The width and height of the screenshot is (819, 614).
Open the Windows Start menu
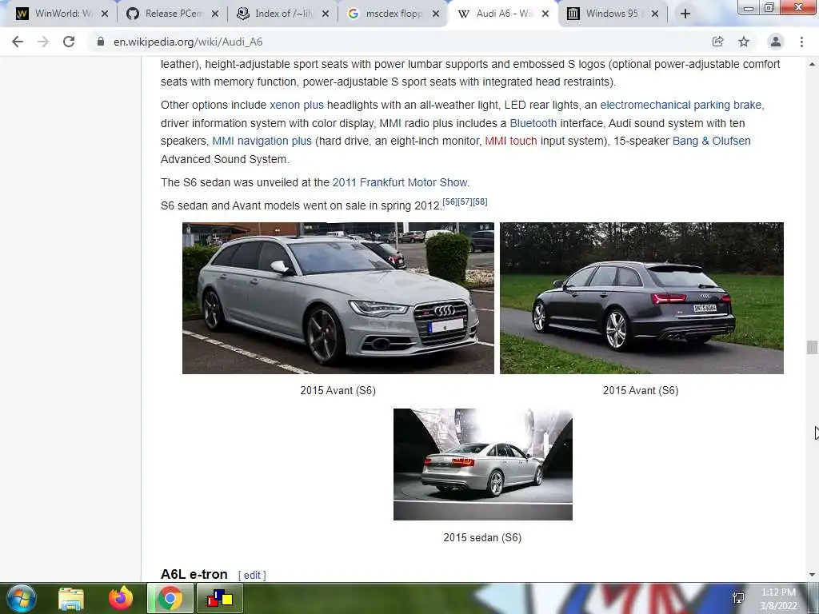(x=22, y=598)
